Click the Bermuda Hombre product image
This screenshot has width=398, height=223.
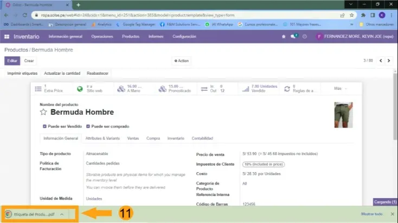(x=343, y=114)
